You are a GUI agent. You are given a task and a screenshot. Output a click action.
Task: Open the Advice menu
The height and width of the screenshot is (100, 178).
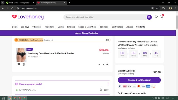[x=130, y=27]
